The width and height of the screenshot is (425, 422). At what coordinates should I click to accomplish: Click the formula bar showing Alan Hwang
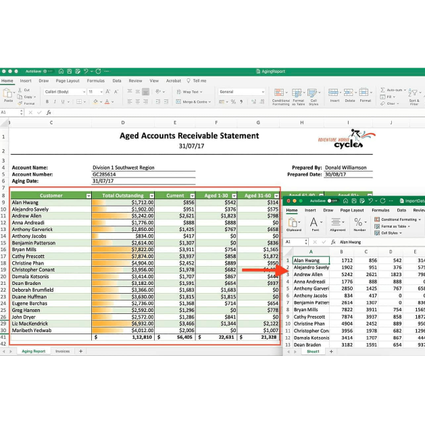[x=382, y=242]
